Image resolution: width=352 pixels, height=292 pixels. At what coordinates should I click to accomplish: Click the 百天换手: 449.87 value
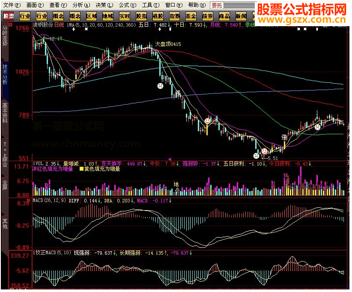[x=124, y=164]
